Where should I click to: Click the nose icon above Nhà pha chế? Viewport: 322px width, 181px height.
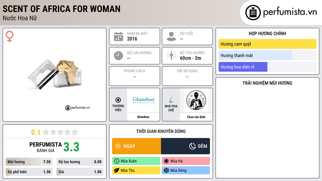tap(171, 100)
